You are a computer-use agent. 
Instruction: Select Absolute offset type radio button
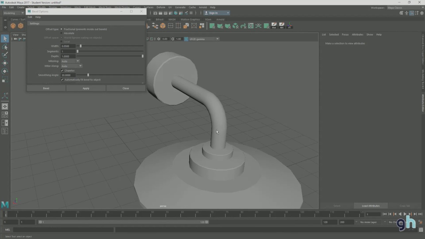[x=61, y=33]
